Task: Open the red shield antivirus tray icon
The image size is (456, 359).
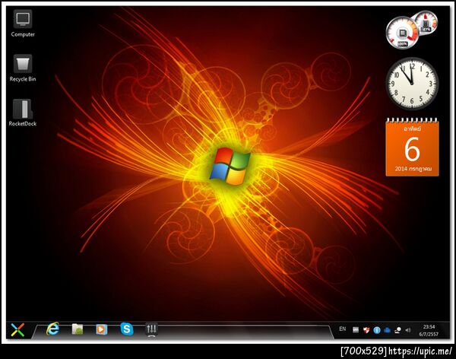Action: (x=366, y=330)
